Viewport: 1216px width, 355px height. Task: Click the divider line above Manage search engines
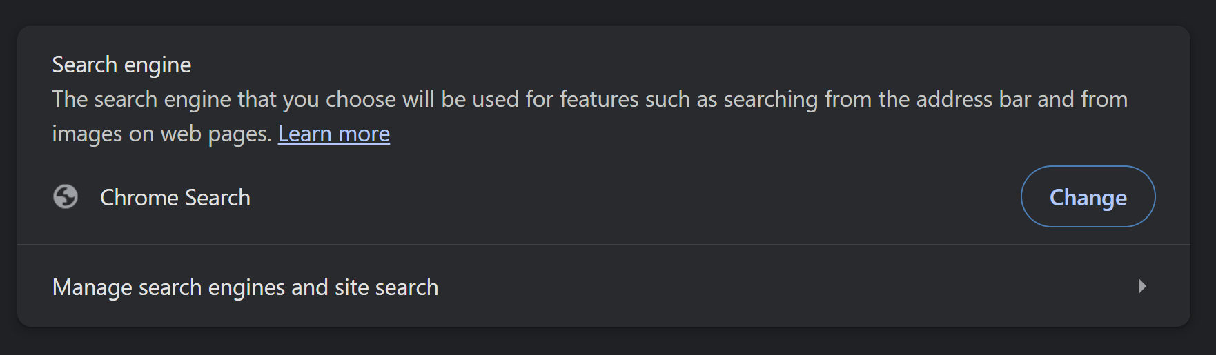(603, 245)
